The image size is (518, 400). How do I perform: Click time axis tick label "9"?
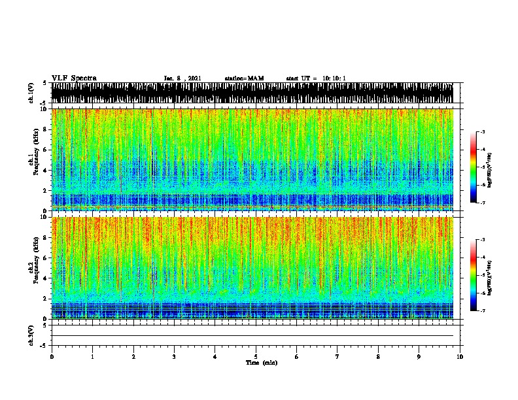tap(419, 357)
